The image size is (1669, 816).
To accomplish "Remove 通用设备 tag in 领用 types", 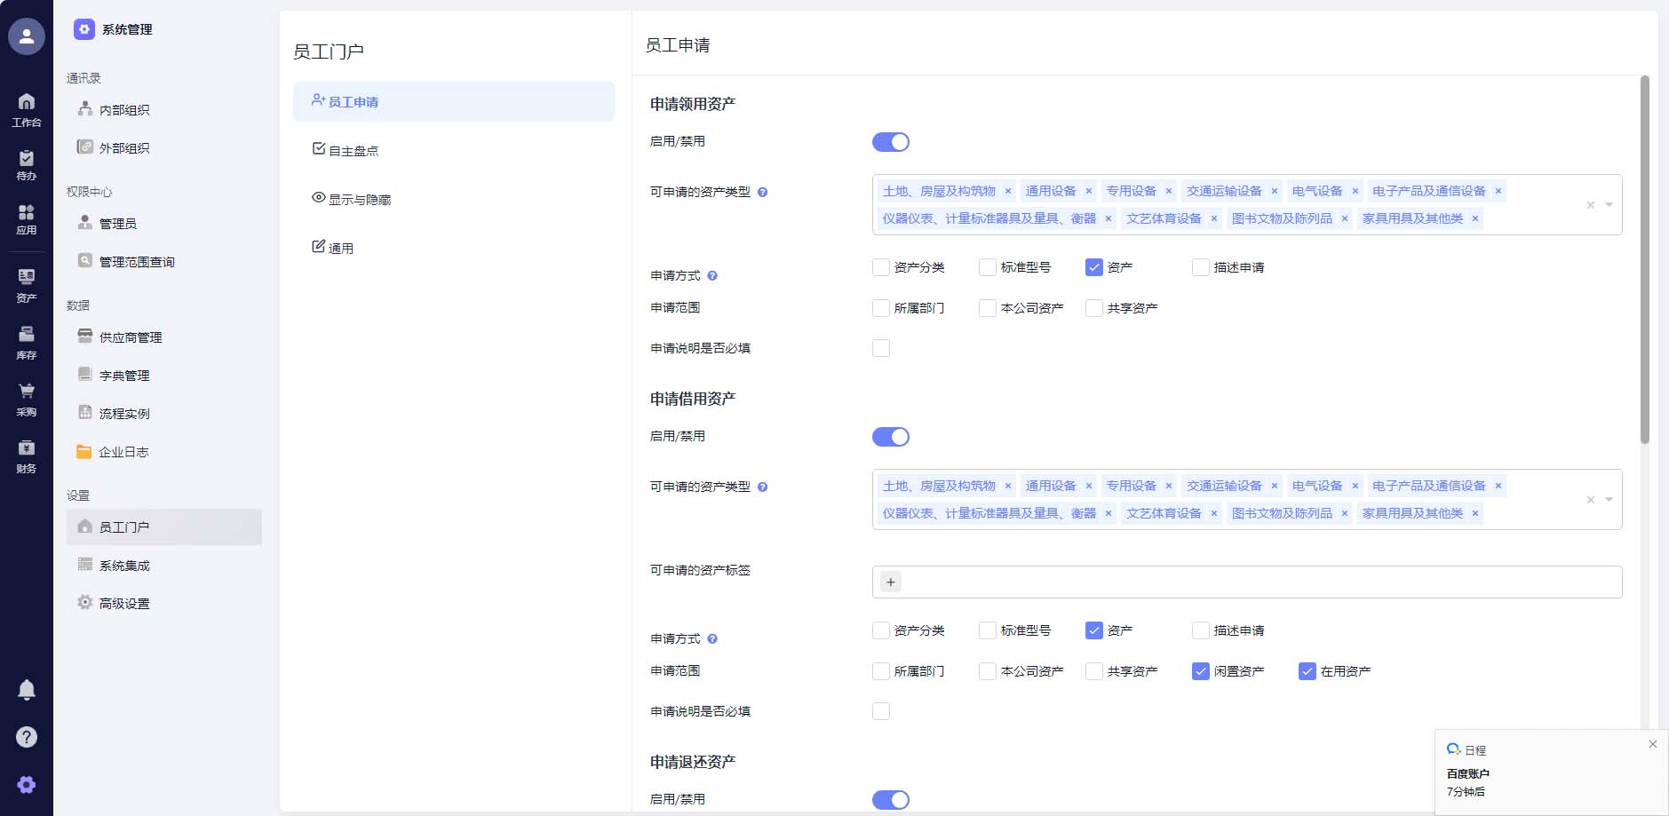I will (1089, 191).
